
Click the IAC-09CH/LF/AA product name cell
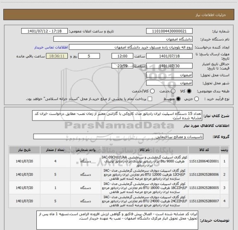tap(145, 161)
